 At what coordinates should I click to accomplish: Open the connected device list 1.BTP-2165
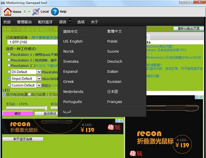click(32, 42)
